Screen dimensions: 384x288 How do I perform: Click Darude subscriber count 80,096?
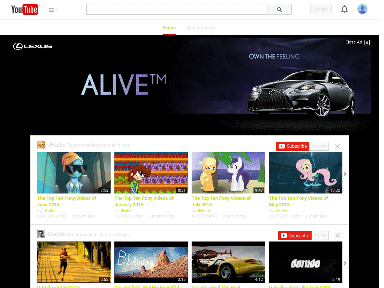(x=320, y=236)
